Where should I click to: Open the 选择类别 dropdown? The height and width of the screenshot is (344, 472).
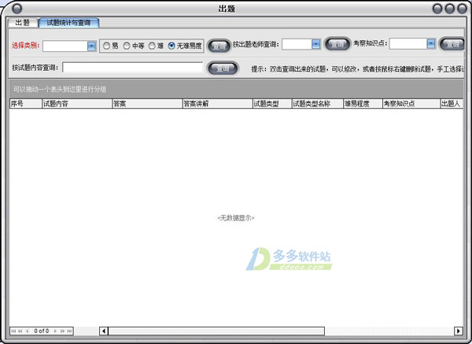pos(91,46)
